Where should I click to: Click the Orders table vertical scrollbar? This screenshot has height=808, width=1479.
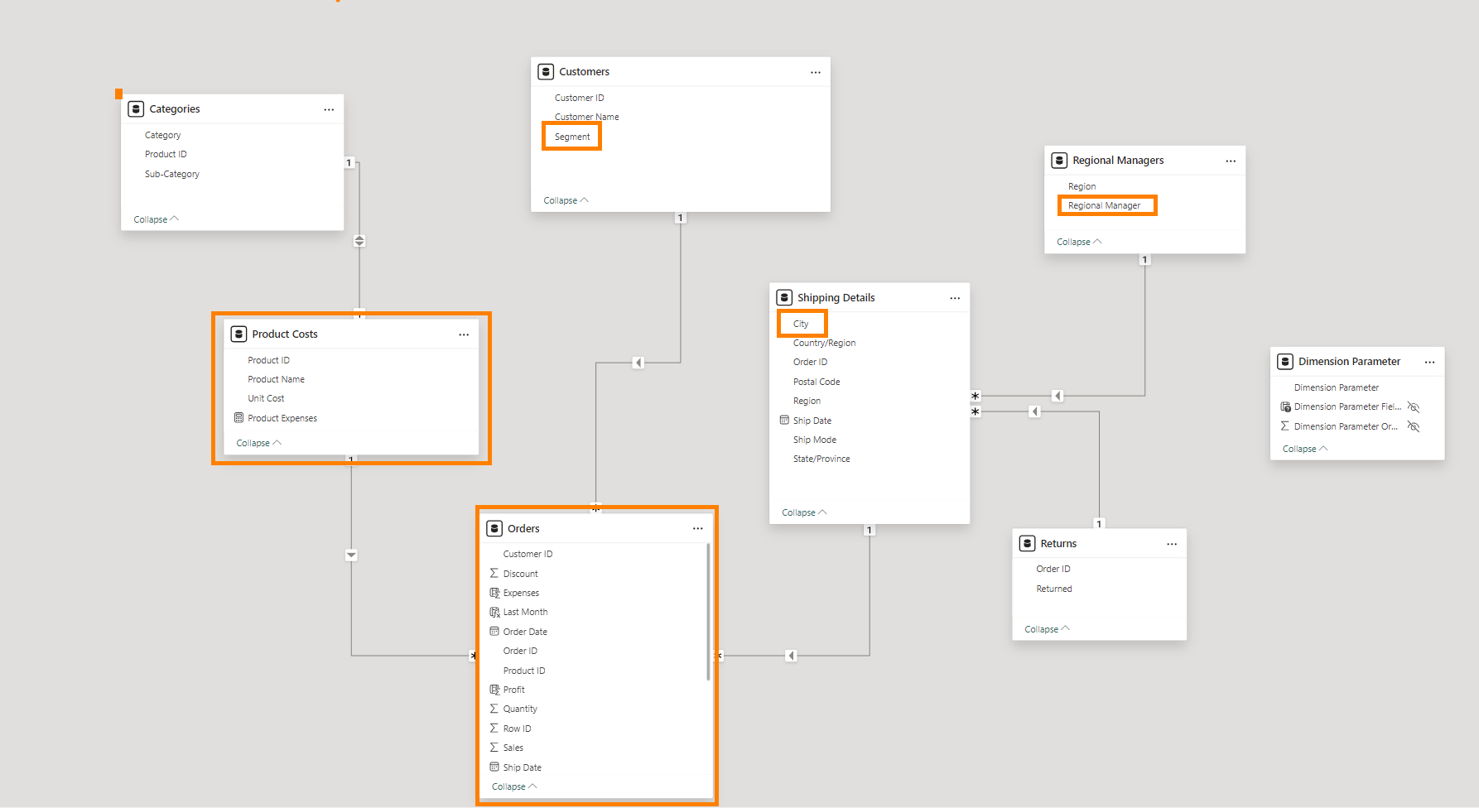click(708, 613)
